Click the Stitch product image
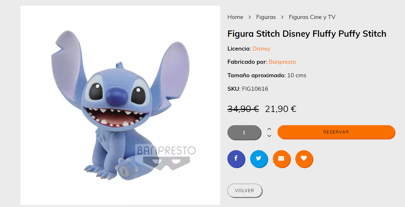 point(120,105)
